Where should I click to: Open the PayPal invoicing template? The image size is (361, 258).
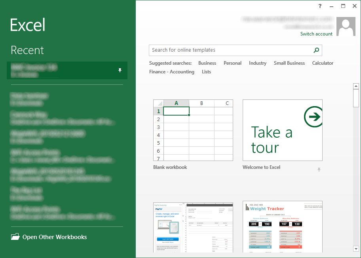(x=193, y=226)
